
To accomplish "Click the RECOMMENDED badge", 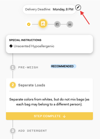I will point(63,66).
